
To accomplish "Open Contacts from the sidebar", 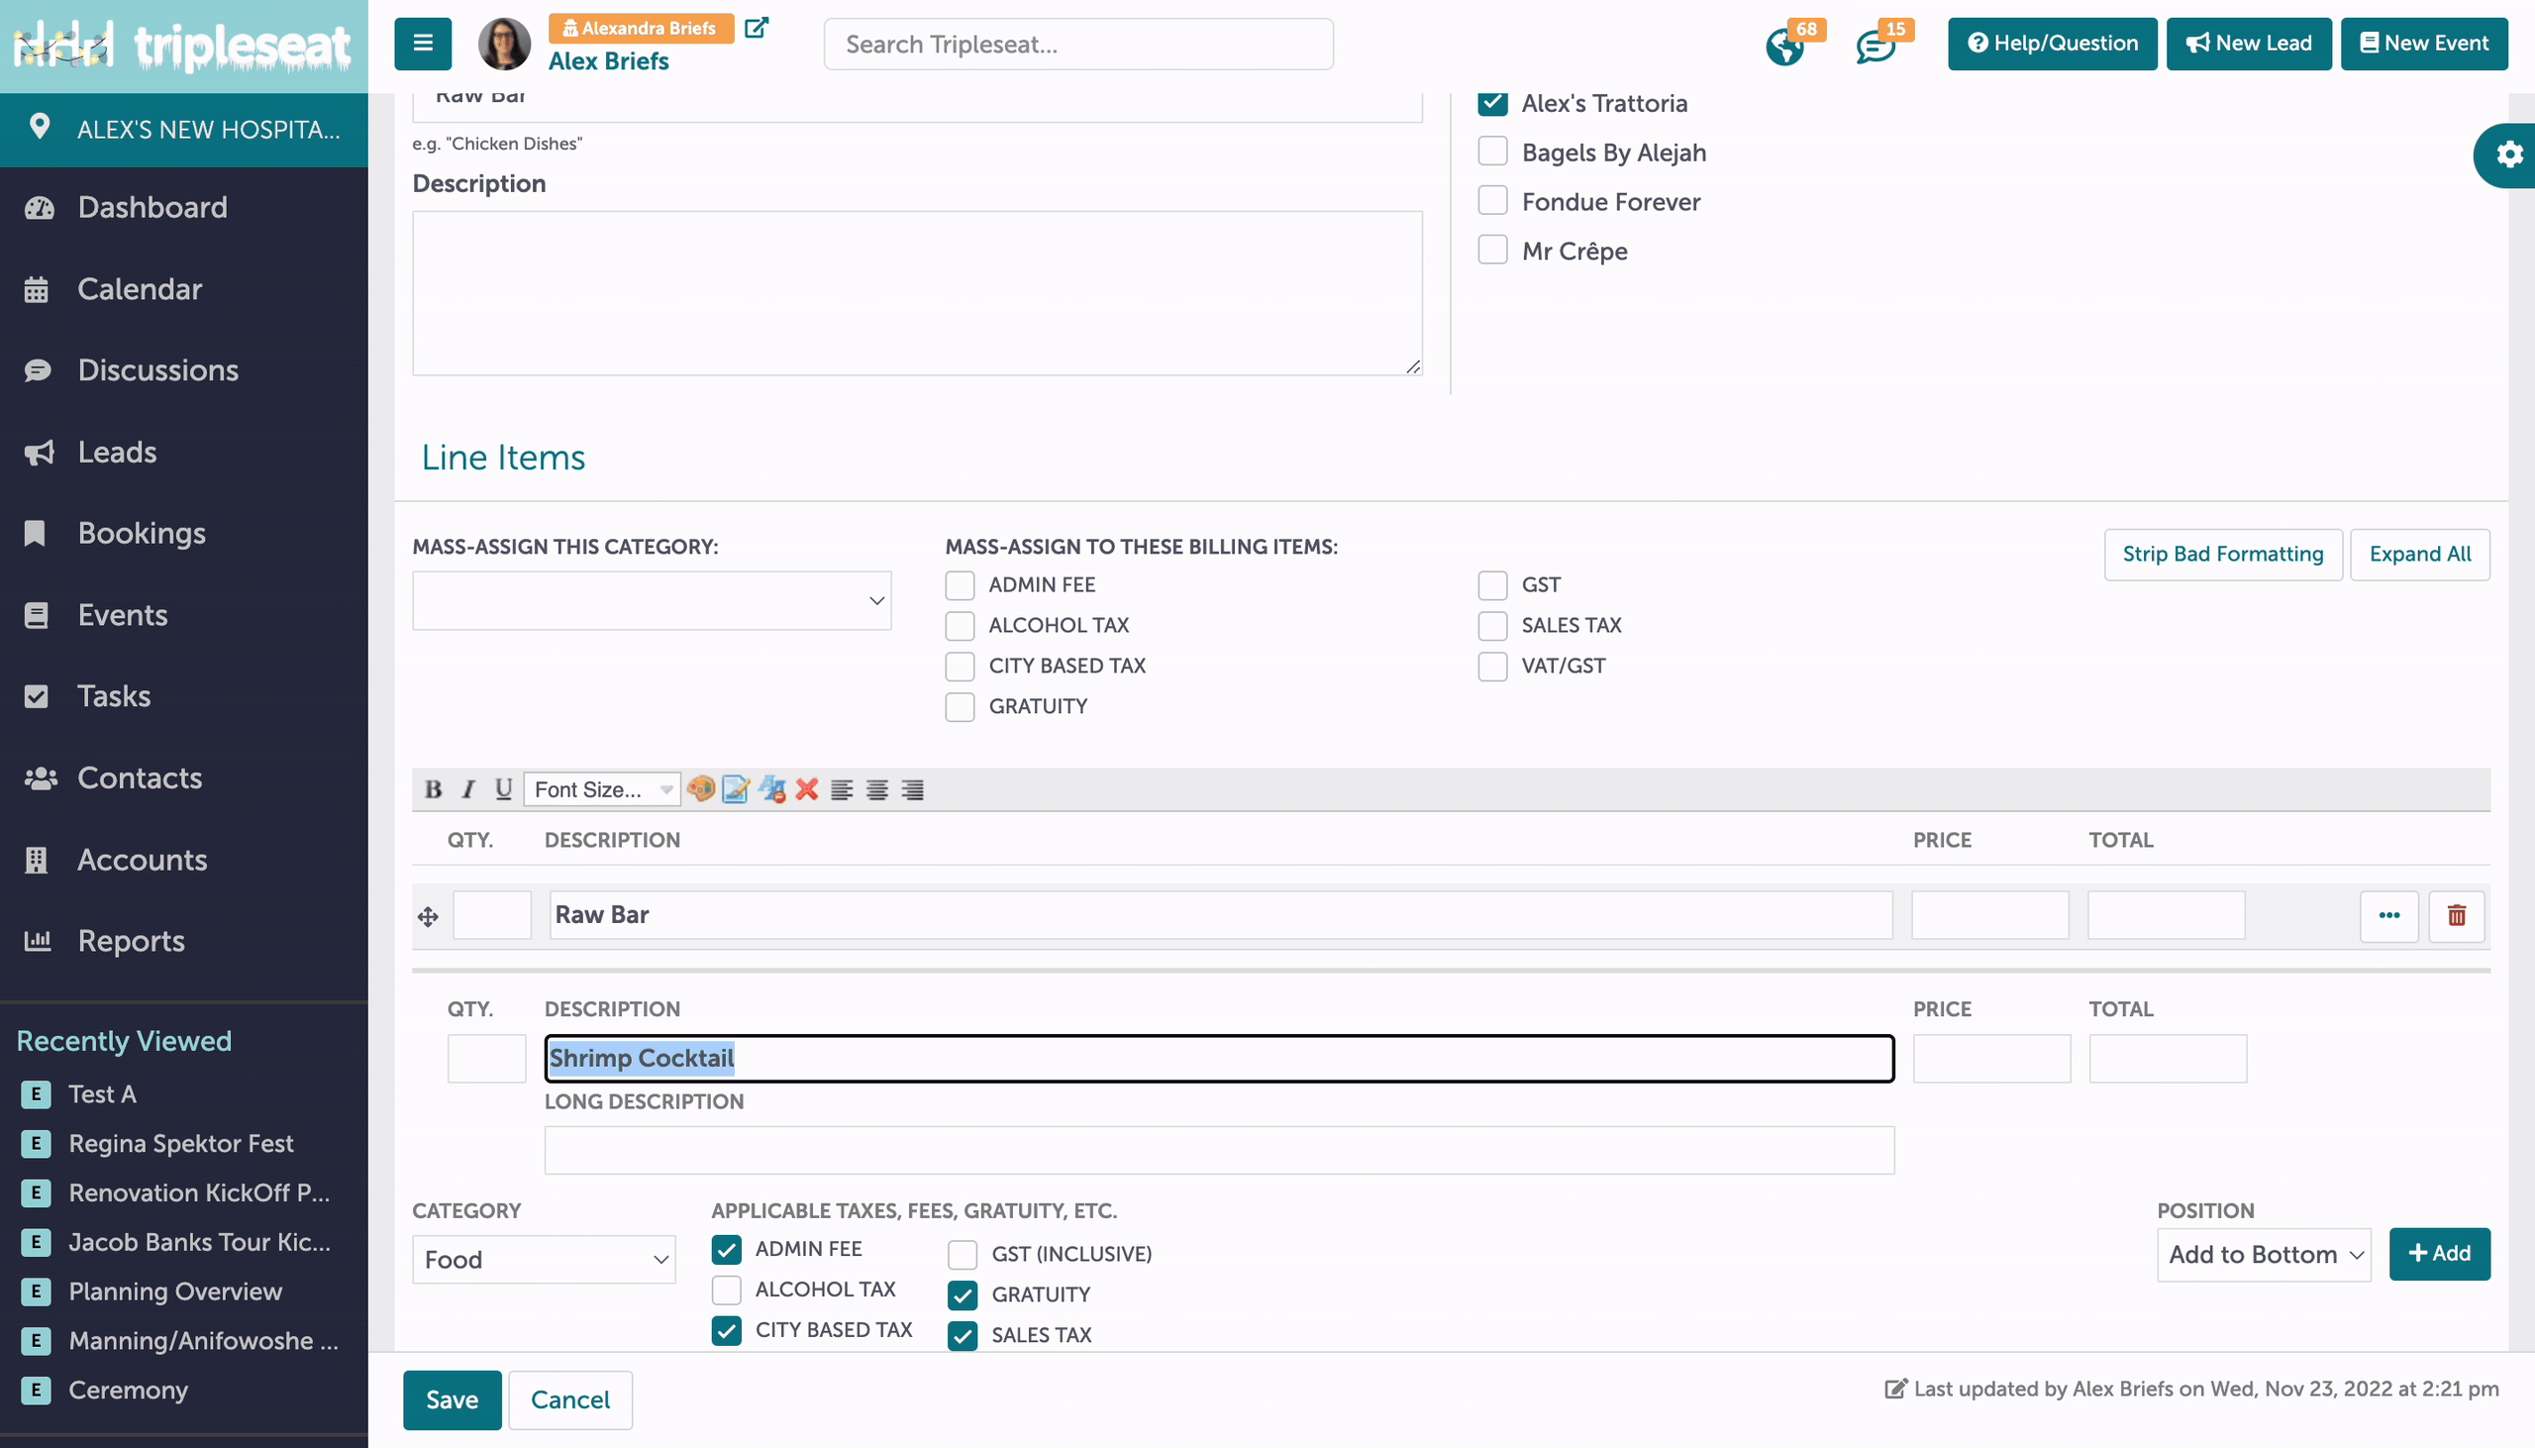I will [140, 777].
